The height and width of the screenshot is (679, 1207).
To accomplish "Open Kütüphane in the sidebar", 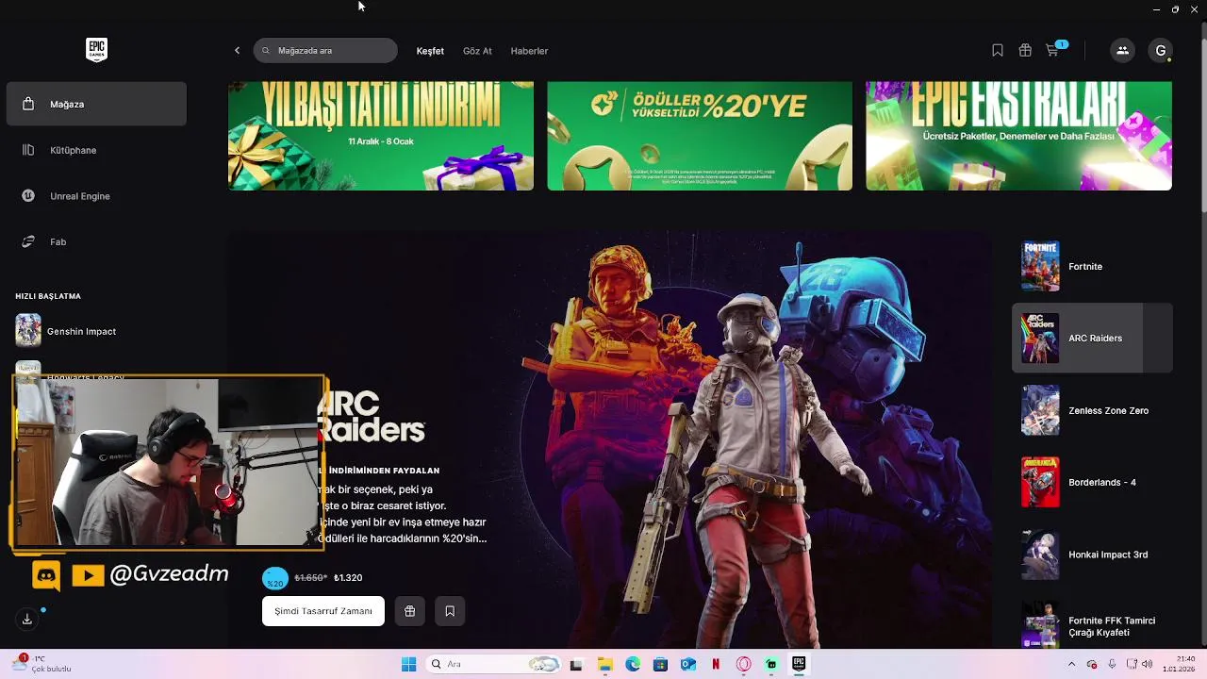I will tap(96, 150).
